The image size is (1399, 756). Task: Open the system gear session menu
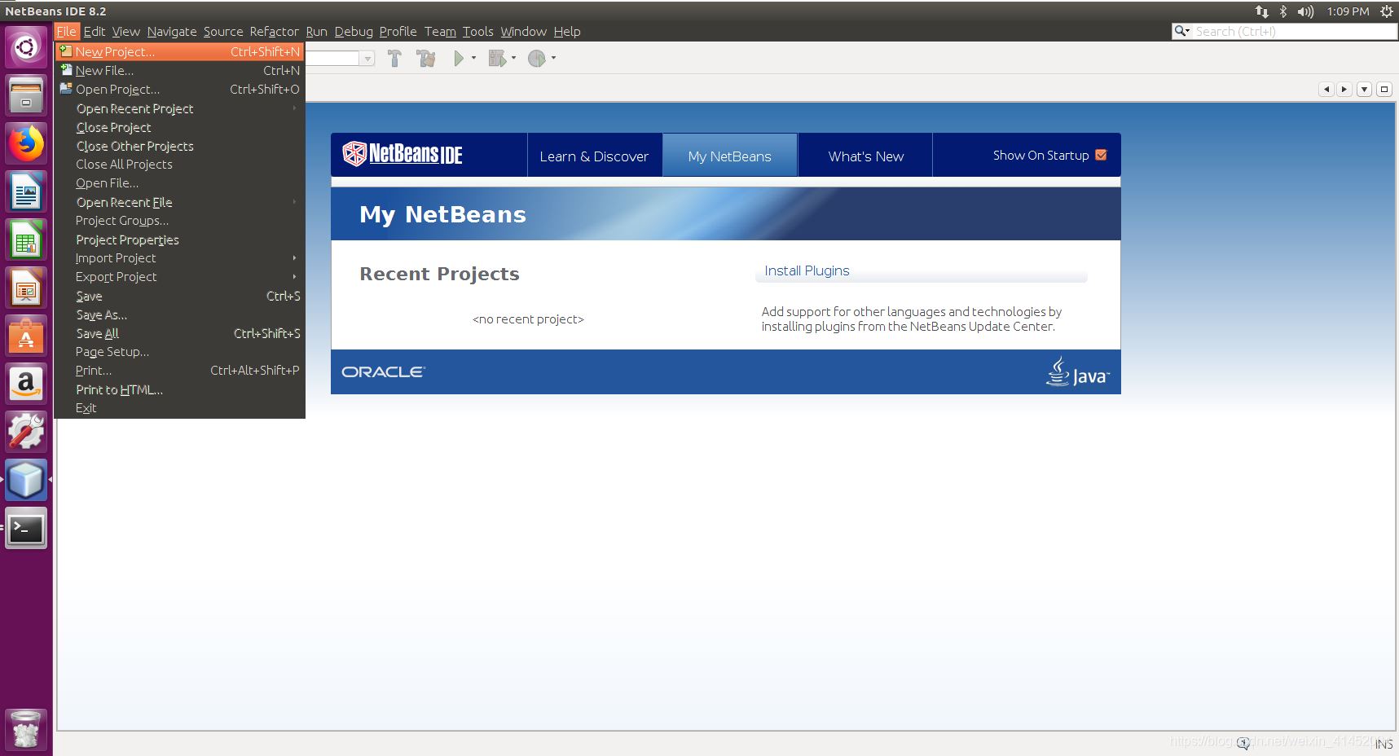[x=1386, y=11]
